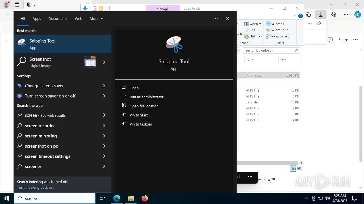Click the Search Downloads field

pos(272,50)
